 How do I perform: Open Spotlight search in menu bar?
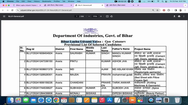[x=162, y=1]
